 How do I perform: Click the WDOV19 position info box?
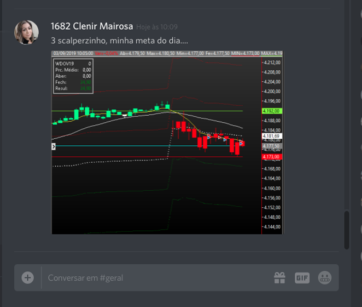click(x=73, y=76)
